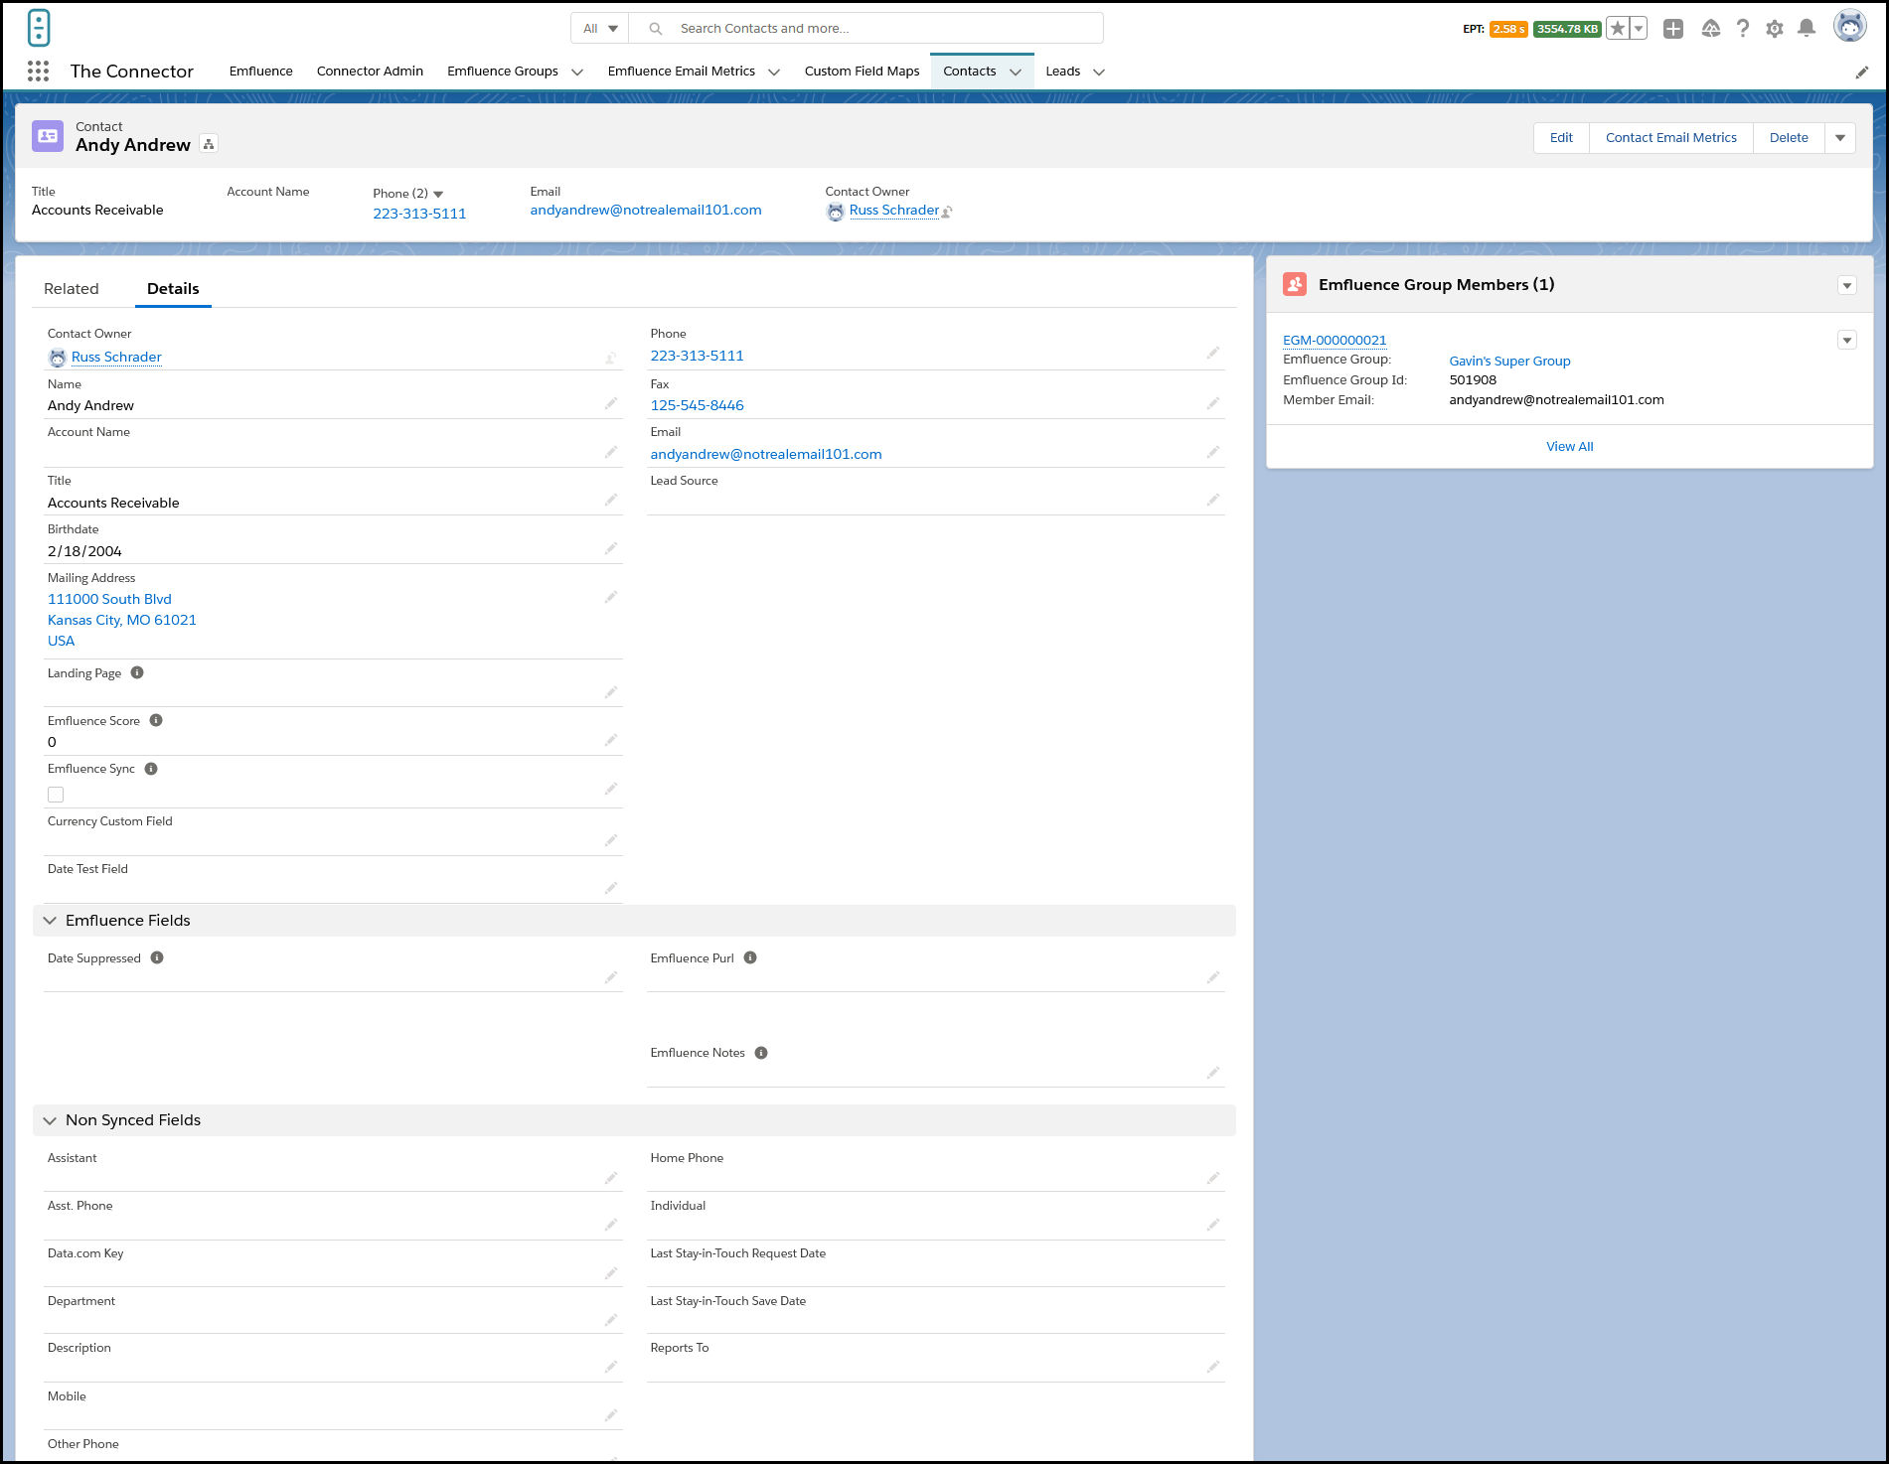The image size is (1889, 1464).
Task: Collapse the Non Synced Fields section
Action: tap(50, 1120)
